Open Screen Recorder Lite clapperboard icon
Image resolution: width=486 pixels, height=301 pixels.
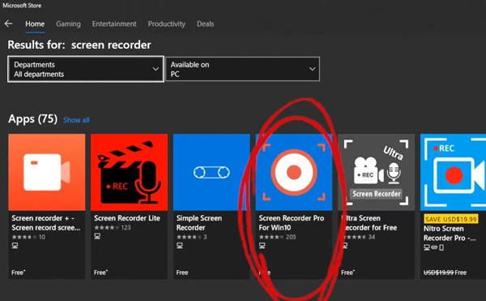coord(129,172)
